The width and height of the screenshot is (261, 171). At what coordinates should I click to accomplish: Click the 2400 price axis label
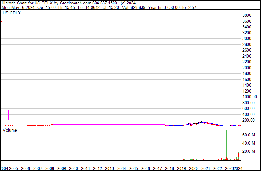click(247, 56)
